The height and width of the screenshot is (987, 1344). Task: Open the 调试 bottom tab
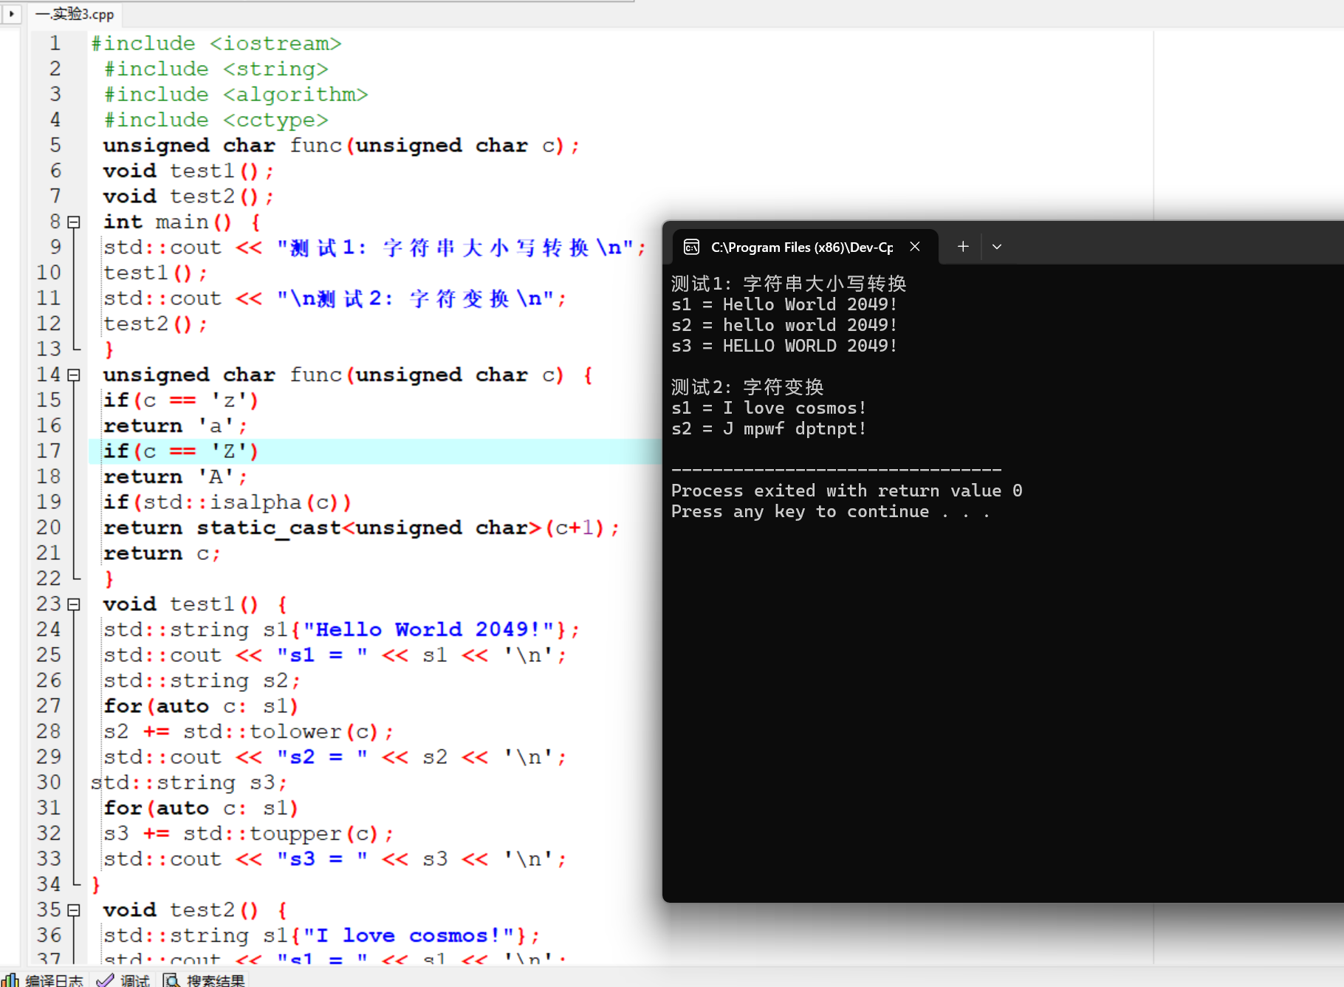coord(124,980)
